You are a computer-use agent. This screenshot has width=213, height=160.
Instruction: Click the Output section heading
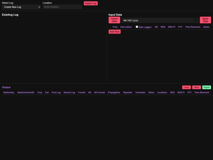tap(6, 87)
